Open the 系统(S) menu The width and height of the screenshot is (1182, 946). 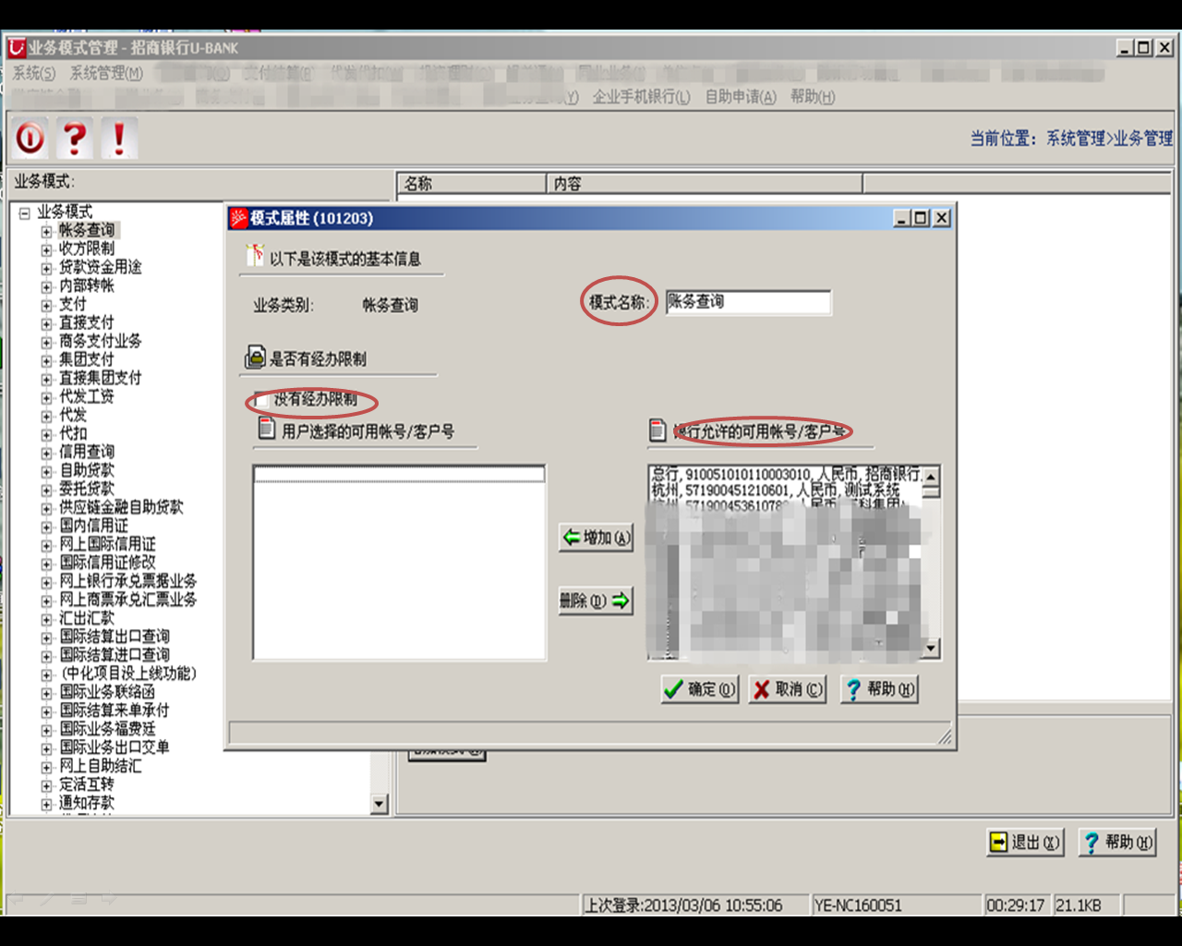pos(34,73)
